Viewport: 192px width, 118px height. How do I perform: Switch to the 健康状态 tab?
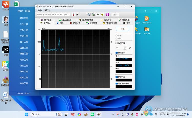pos(75,23)
